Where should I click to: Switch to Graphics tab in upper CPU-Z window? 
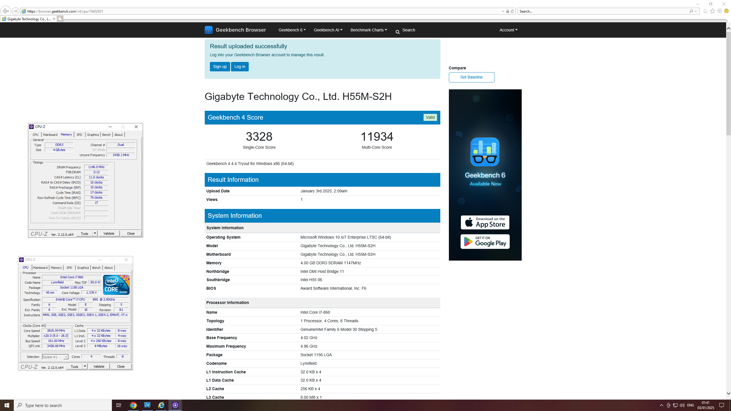93,135
